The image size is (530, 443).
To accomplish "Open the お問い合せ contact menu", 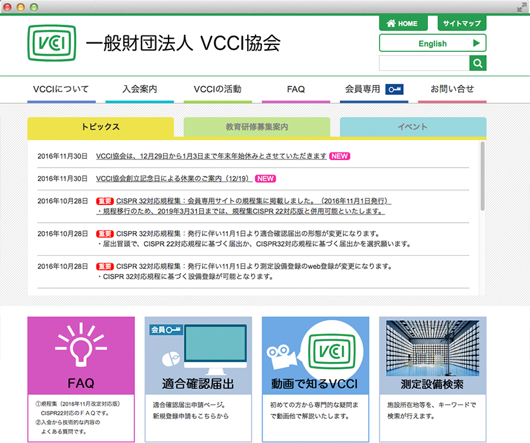I will (x=452, y=90).
